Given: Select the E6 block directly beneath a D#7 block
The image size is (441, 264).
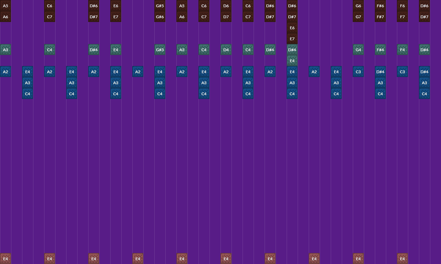Looking at the screenshot, I should click(x=292, y=27).
